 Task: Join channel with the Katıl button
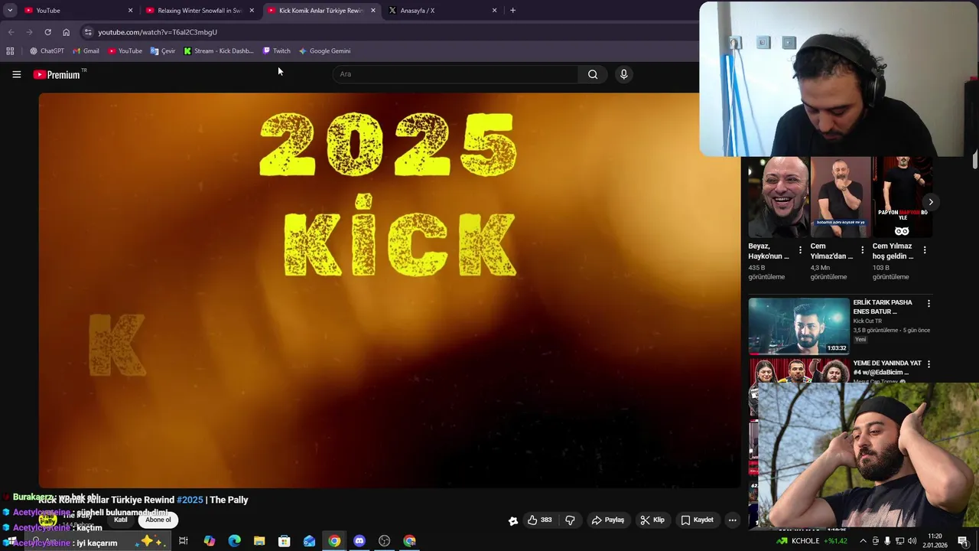(x=121, y=520)
